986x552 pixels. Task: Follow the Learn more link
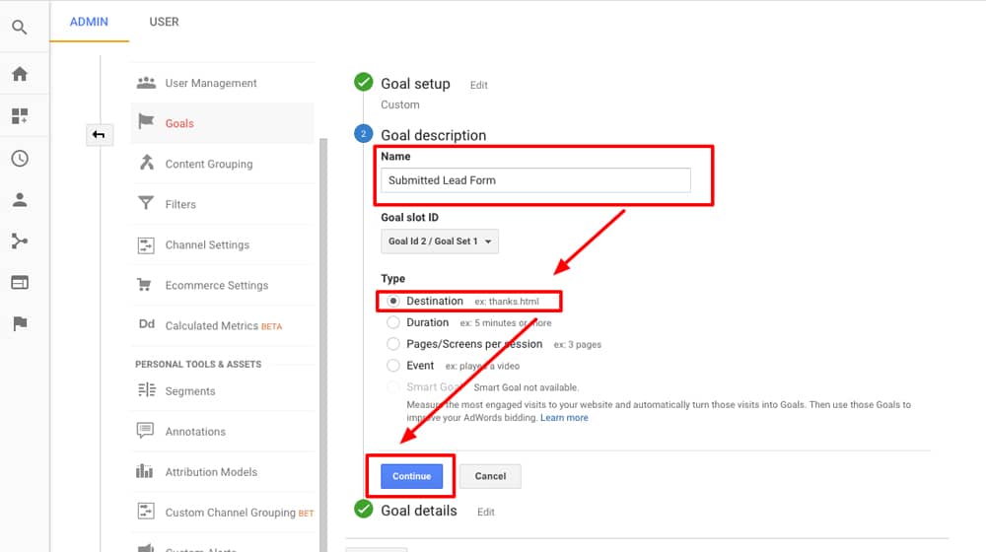pyautogui.click(x=564, y=418)
